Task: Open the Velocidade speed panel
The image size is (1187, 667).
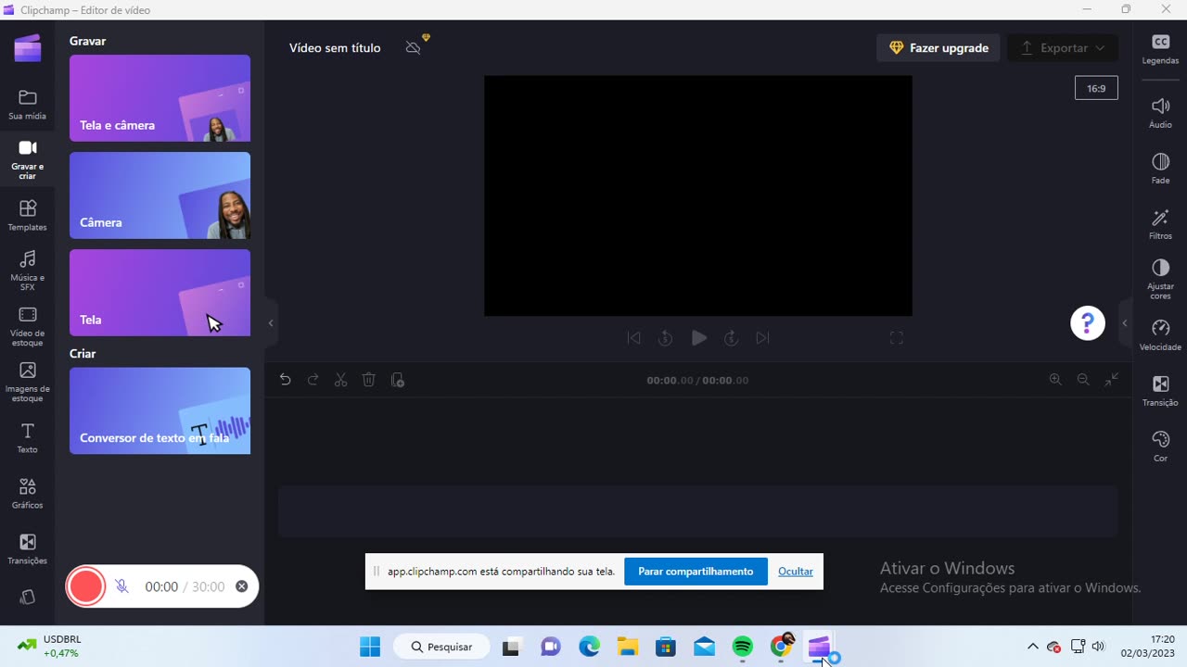Action: 1160,335
